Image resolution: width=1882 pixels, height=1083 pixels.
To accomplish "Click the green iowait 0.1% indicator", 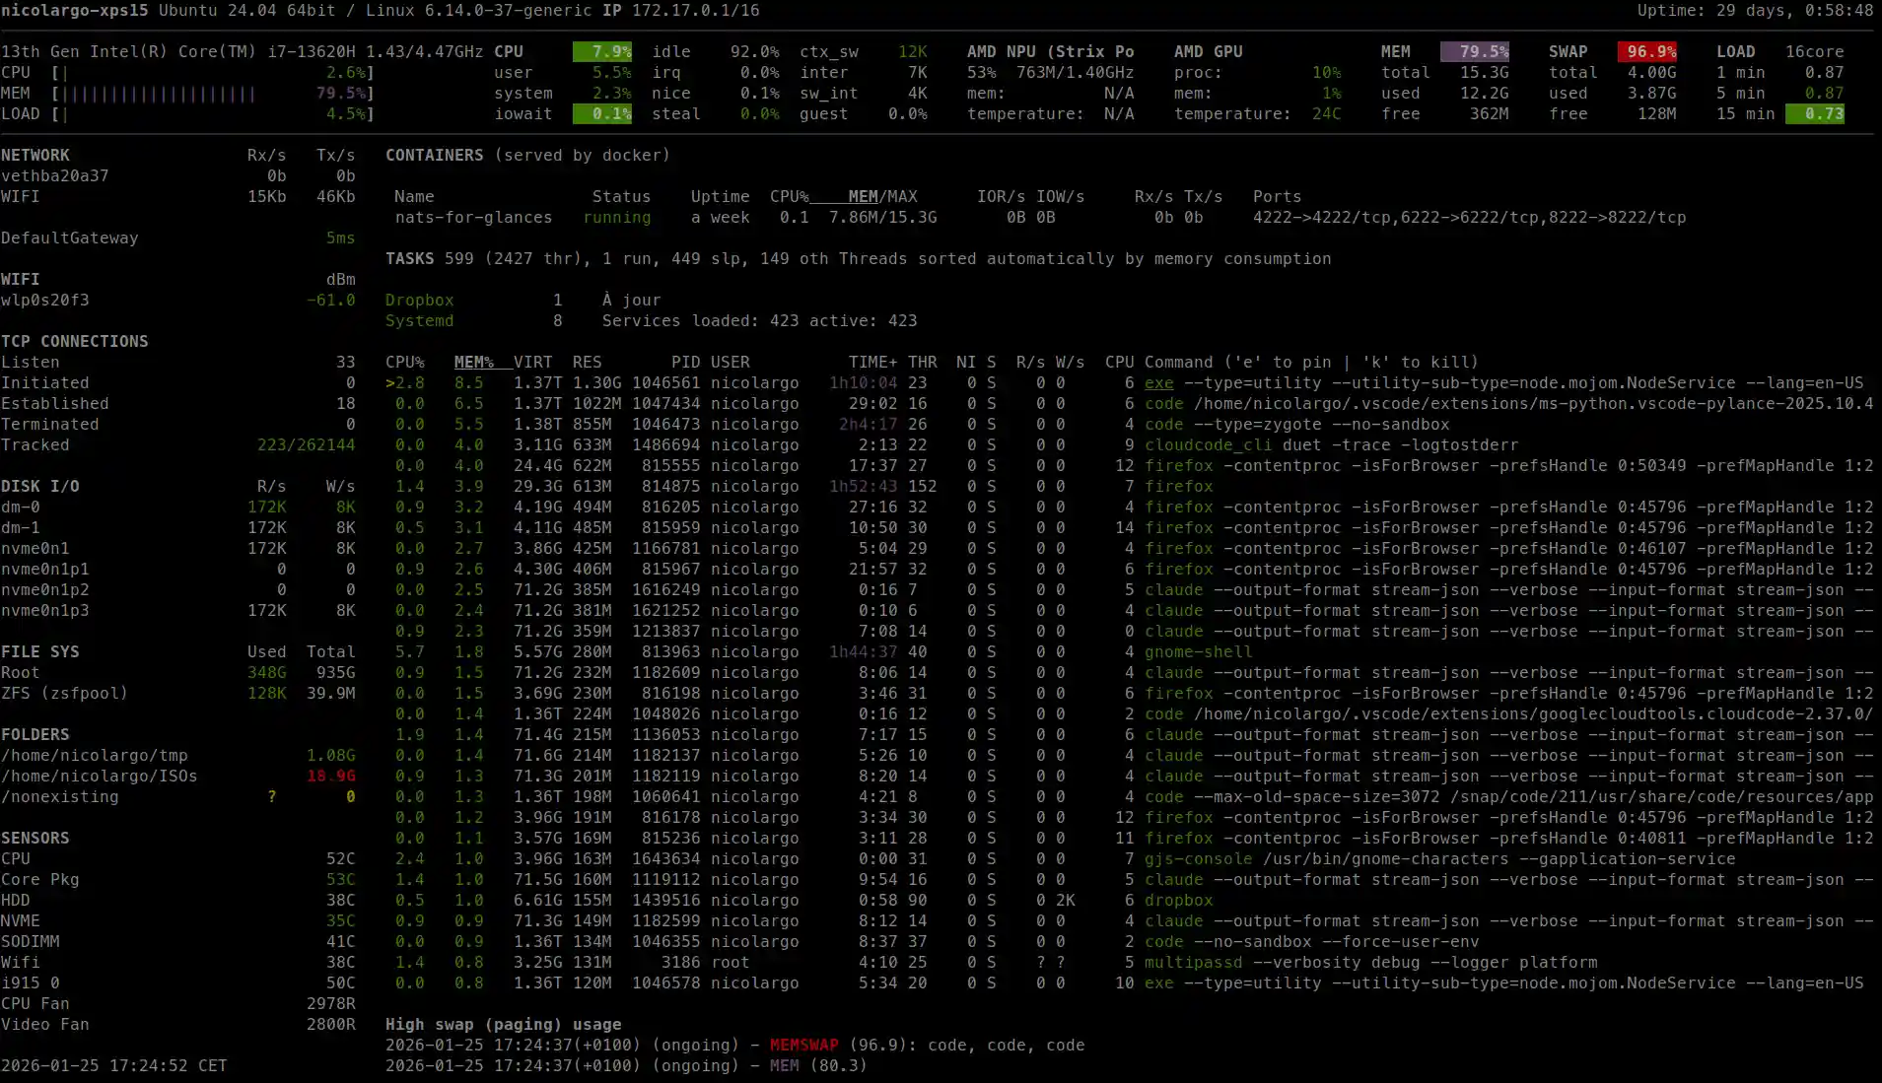I will pyautogui.click(x=604, y=113).
